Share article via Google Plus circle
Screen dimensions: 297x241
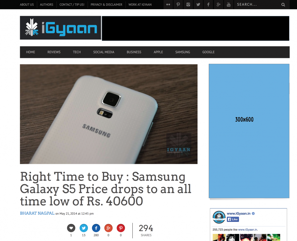(x=108, y=228)
